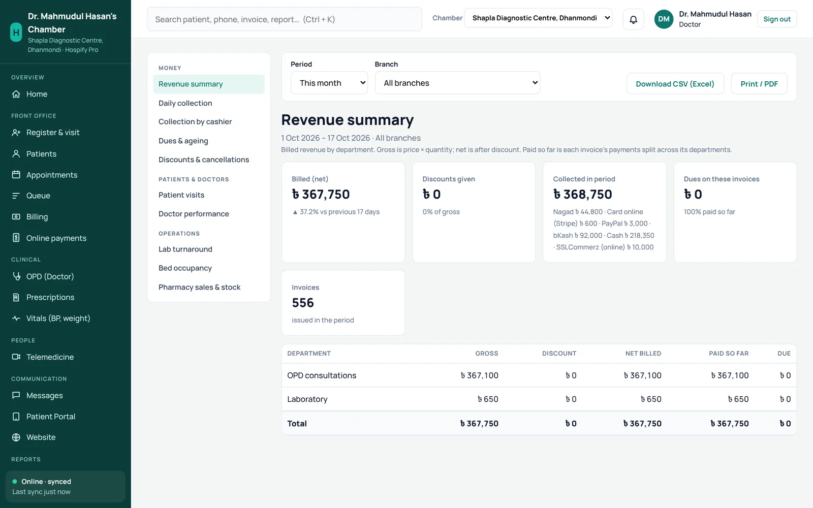Click the Online synced status panel

pyautogui.click(x=66, y=487)
